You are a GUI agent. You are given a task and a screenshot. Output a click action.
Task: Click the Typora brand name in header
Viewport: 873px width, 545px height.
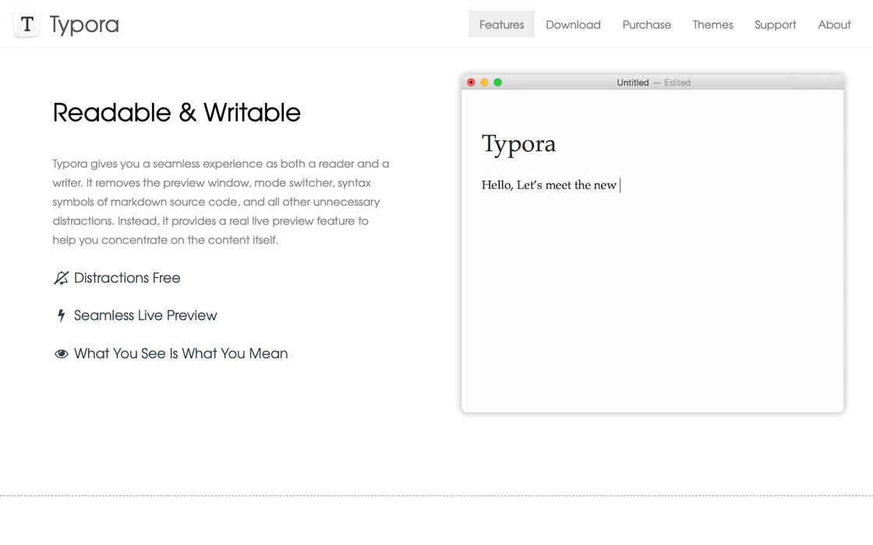pyautogui.click(x=84, y=24)
